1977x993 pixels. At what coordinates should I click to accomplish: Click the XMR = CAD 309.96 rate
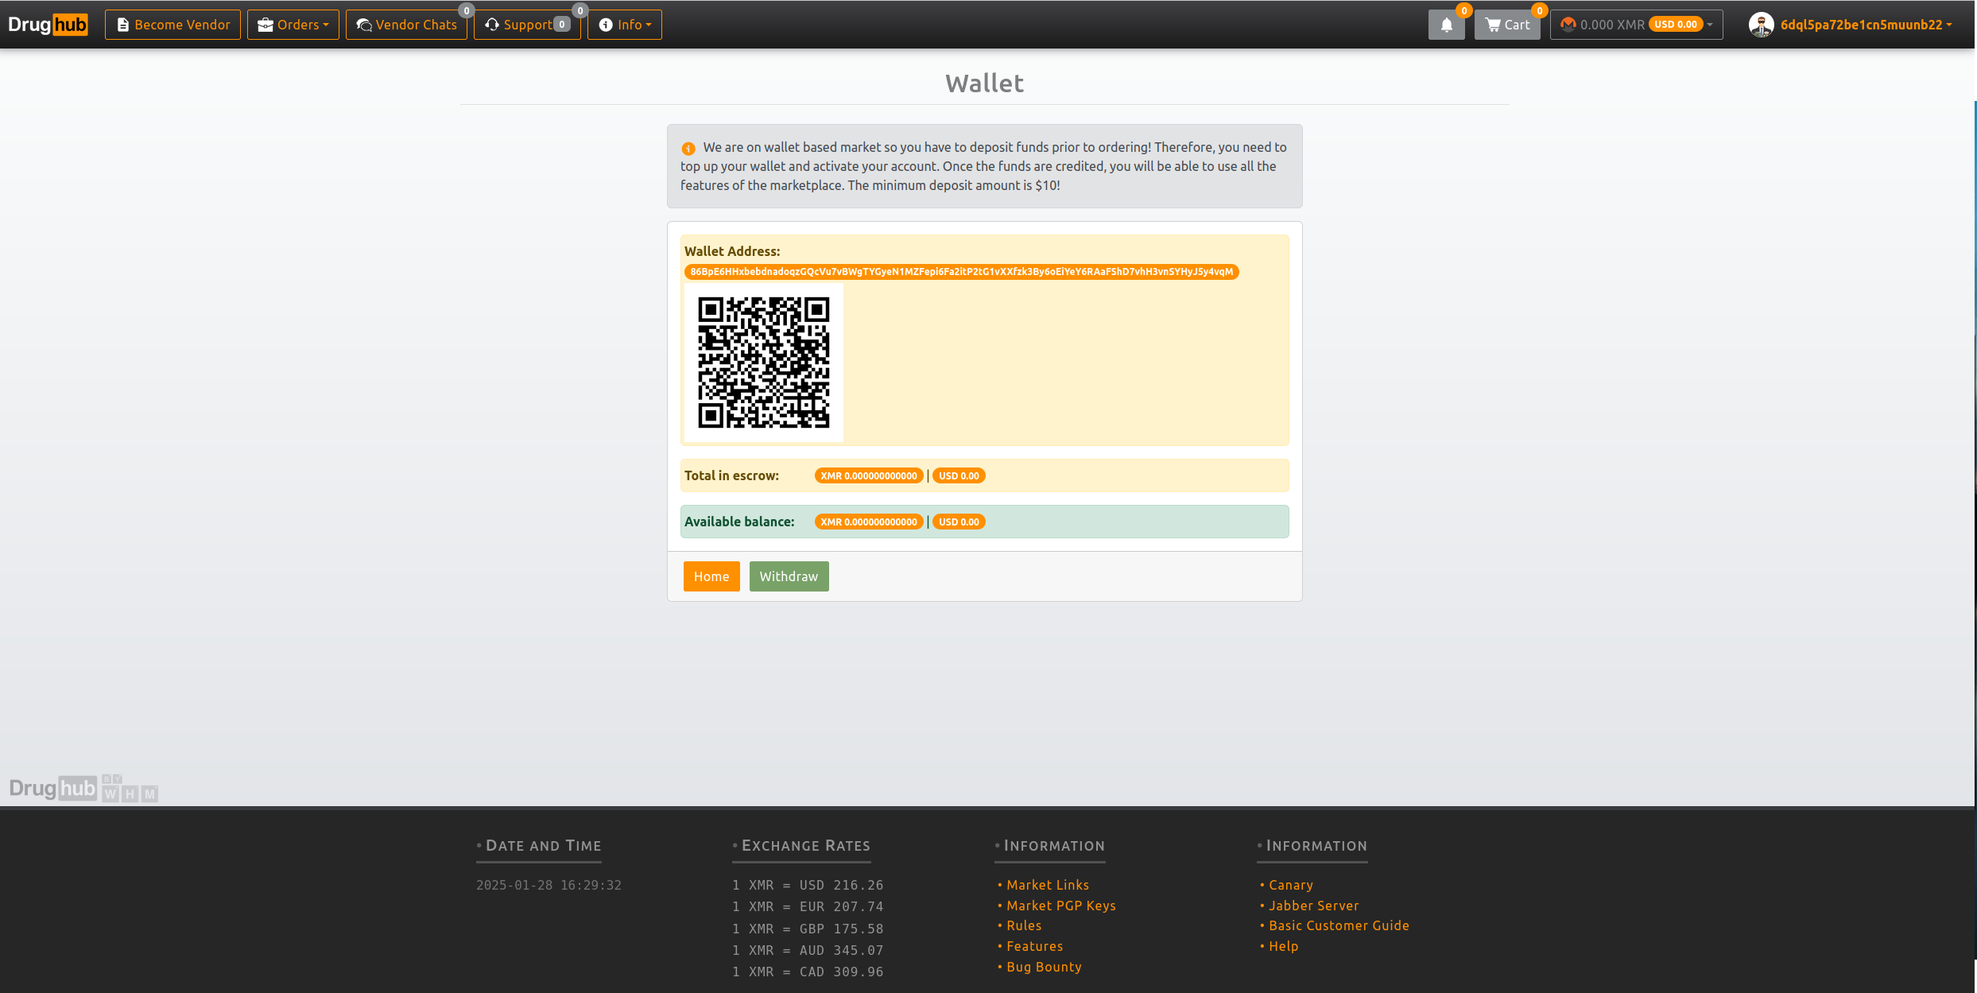pyautogui.click(x=808, y=972)
